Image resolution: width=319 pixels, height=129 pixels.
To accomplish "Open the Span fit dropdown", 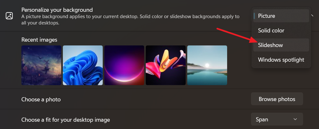I will point(277,119).
